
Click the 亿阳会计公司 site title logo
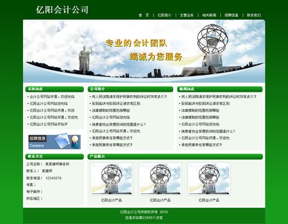(x=62, y=10)
